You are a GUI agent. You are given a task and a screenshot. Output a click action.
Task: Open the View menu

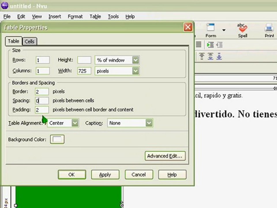coord(37,16)
